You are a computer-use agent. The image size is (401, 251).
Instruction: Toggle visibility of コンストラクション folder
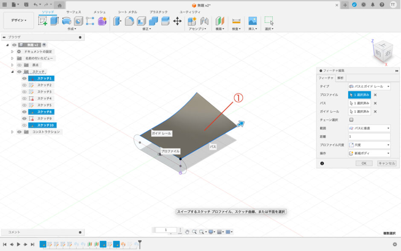coord(19,132)
